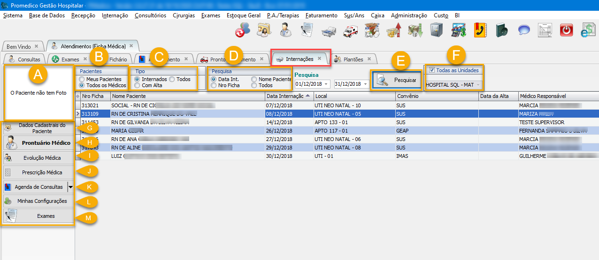Uncheck the Todas as Unidades checkbox
Image resolution: width=599 pixels, height=260 pixels.
click(432, 70)
